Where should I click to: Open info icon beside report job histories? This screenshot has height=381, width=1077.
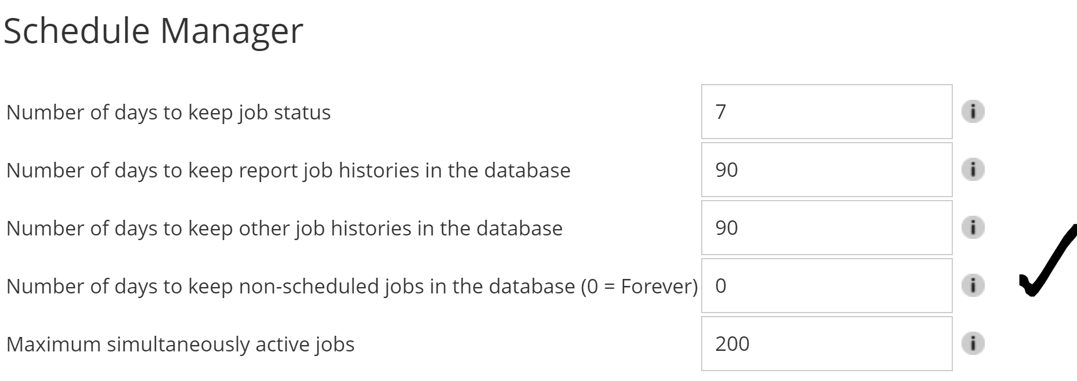click(973, 169)
